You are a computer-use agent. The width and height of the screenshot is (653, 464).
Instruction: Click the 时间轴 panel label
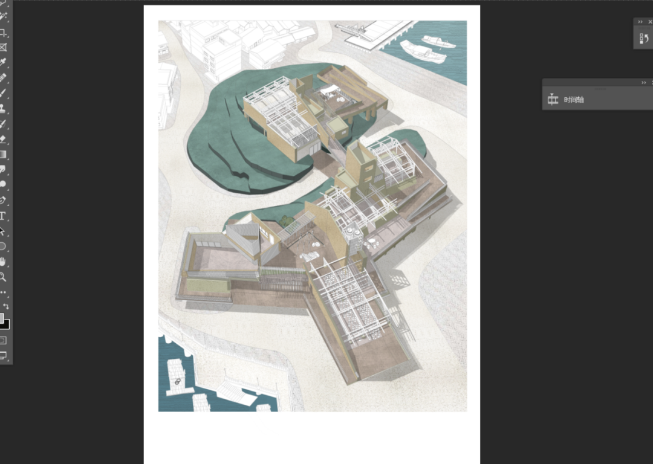573,100
